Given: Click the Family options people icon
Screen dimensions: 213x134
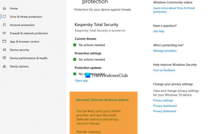Looking at the screenshot, I should click(x=4, y=66).
